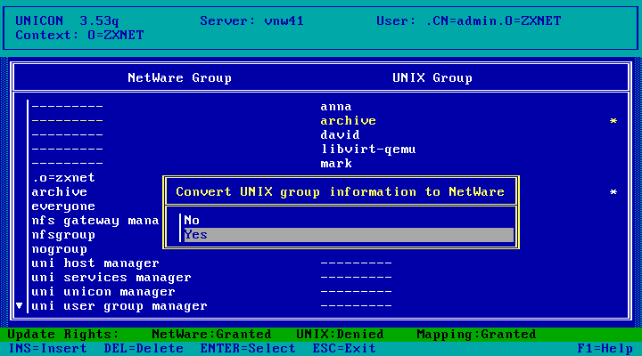This screenshot has height=356, width=642.
Task: Select the mark UNIX group
Action: pos(336,164)
